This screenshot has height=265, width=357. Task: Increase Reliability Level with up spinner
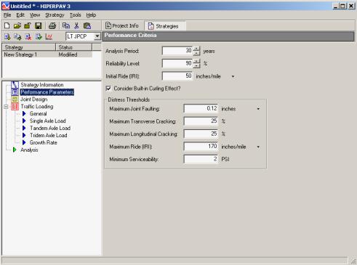[196, 61]
